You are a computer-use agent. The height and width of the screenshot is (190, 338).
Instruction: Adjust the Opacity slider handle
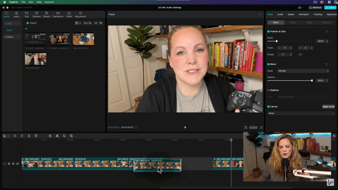(x=312, y=80)
